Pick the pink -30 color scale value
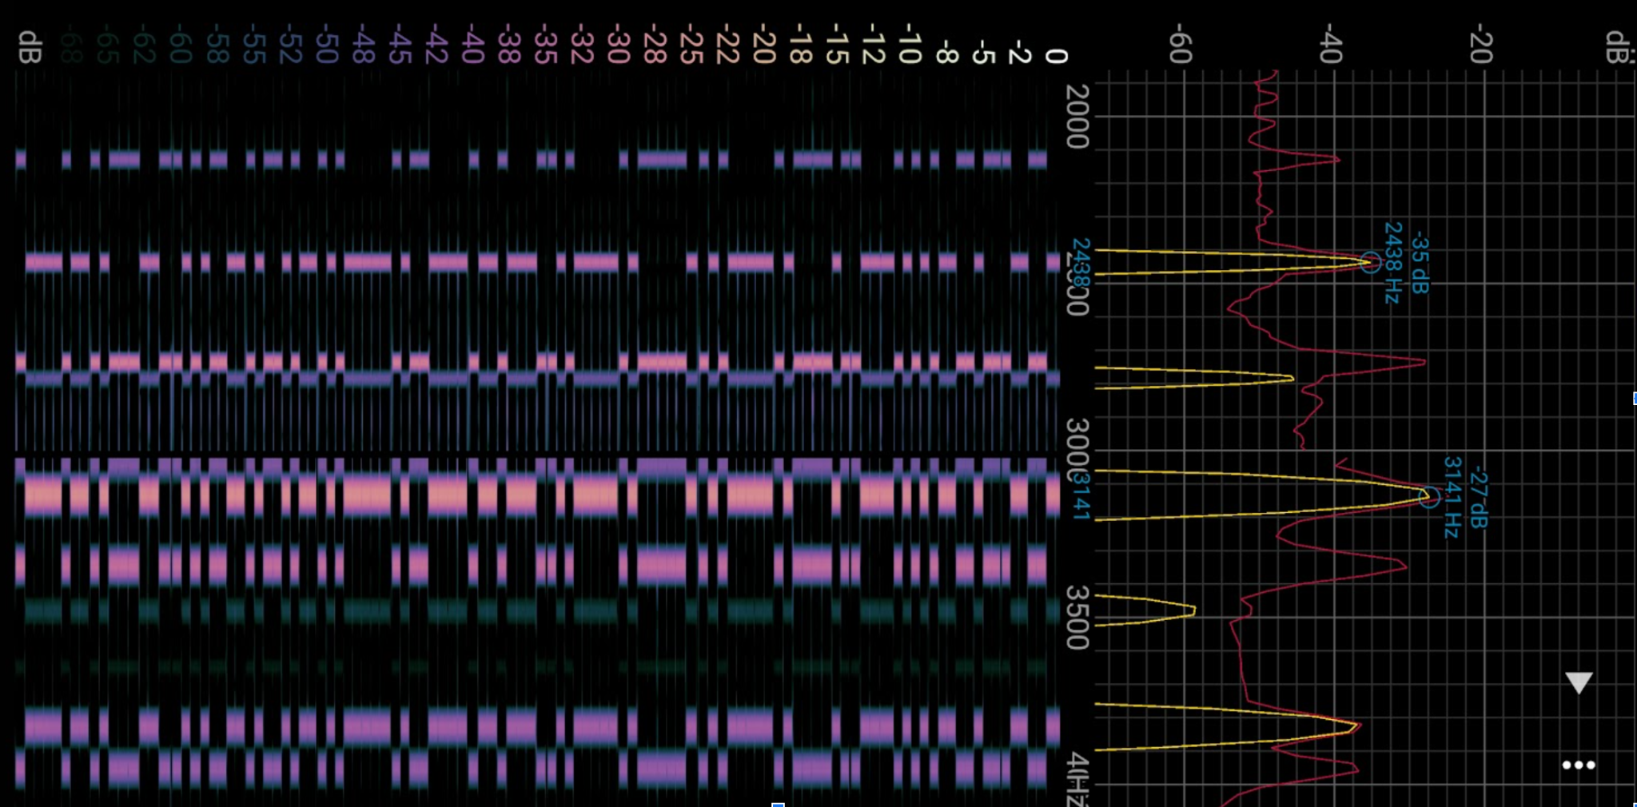The image size is (1637, 807). coord(618,44)
